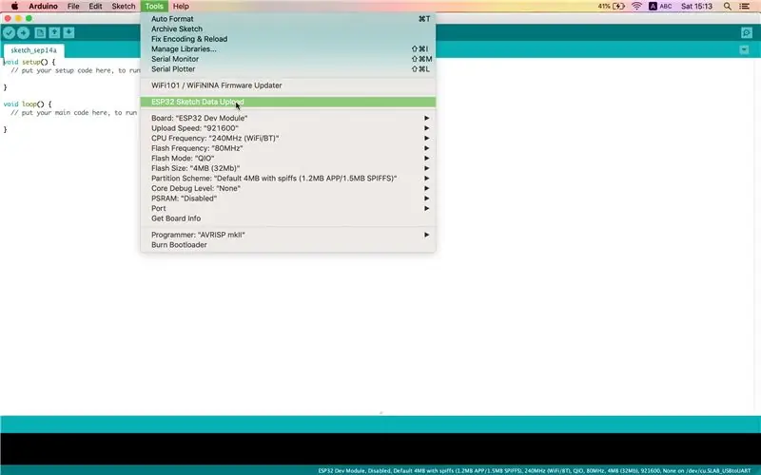Image resolution: width=761 pixels, height=475 pixels.
Task: Expand Flash Frequency "80MHz" submenu
Action: click(x=288, y=148)
